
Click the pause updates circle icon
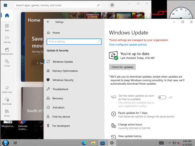point(114,114)
